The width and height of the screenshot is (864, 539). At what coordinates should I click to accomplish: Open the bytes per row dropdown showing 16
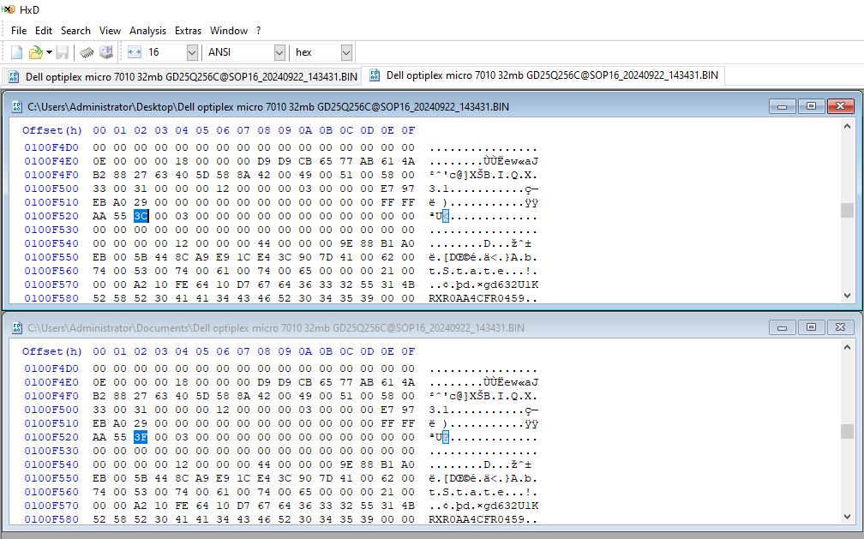[192, 52]
